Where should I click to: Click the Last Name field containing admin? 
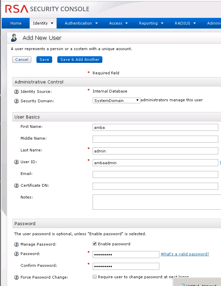pos(155,151)
